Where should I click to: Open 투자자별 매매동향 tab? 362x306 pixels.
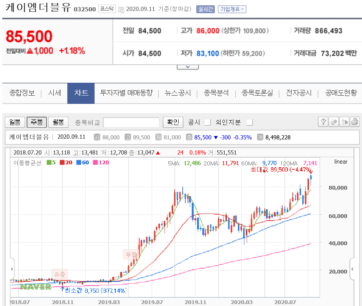click(126, 93)
